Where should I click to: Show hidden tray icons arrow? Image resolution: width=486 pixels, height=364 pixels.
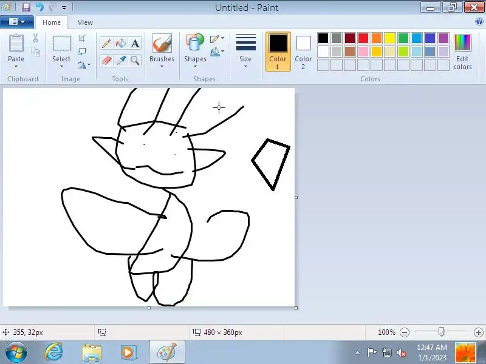point(357,352)
